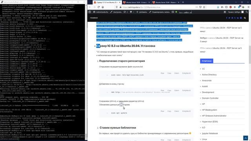Click the tracking protection shield icon
This screenshot has width=251, height=141.
click(117, 7)
